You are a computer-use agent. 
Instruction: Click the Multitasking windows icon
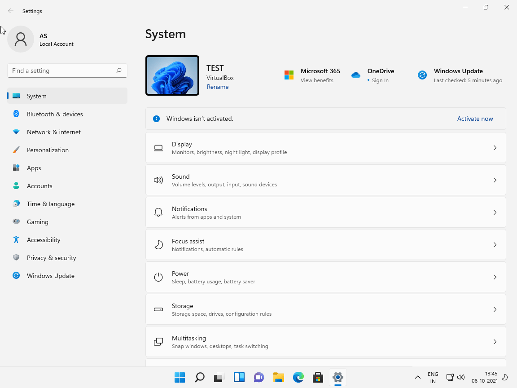pyautogui.click(x=158, y=342)
